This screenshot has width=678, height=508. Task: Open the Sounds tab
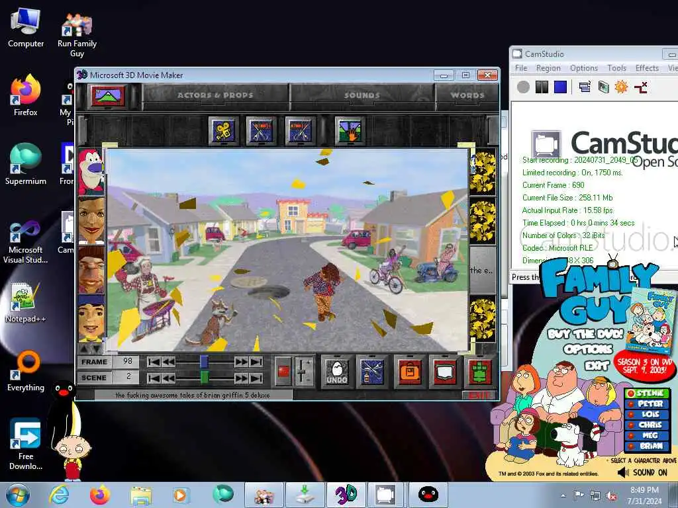pos(362,95)
